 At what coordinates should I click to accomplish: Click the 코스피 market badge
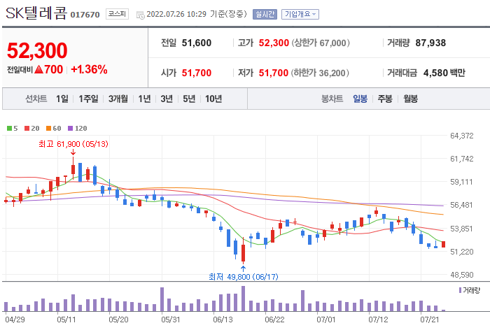point(117,14)
